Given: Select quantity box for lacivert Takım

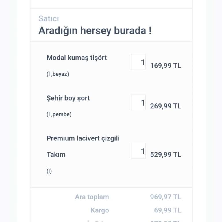Looking at the screenshot, I should coord(138,151).
